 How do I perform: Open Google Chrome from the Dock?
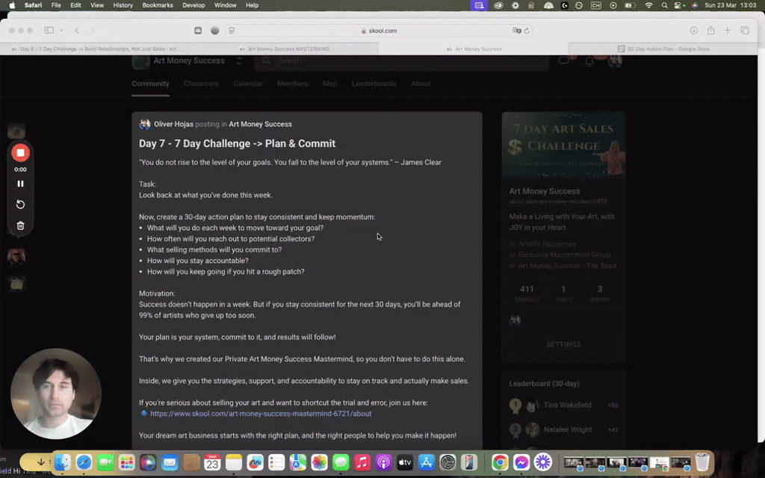pyautogui.click(x=500, y=462)
